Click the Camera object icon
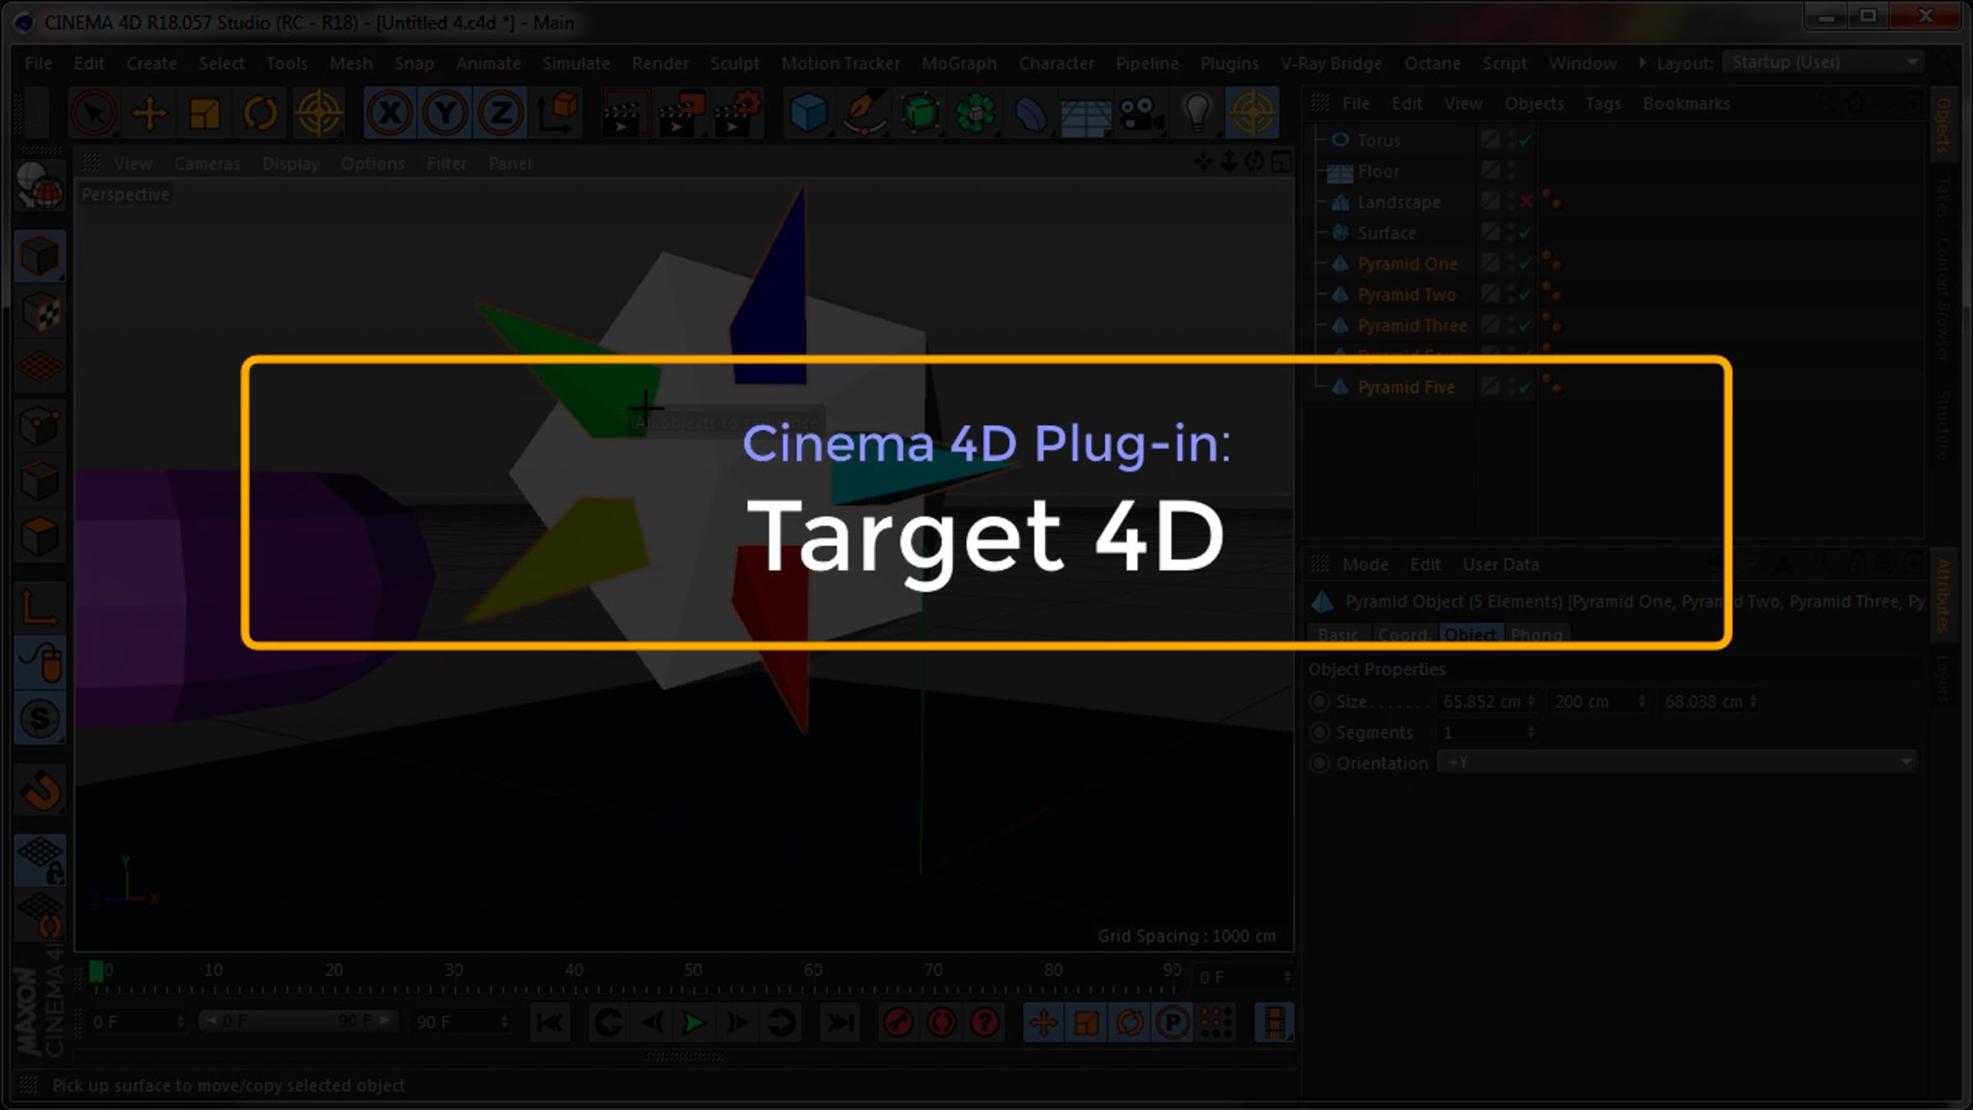Viewport: 1973px width, 1110px height. 1140,113
